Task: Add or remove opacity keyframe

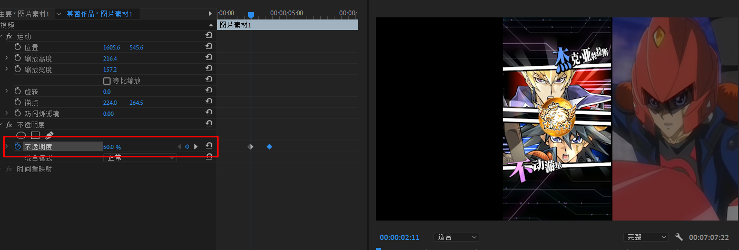Action: (x=187, y=146)
